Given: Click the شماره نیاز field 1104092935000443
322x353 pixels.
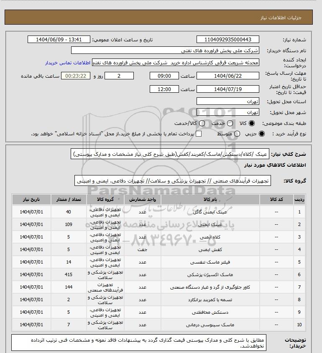Looking at the screenshot, I should 228,39.
